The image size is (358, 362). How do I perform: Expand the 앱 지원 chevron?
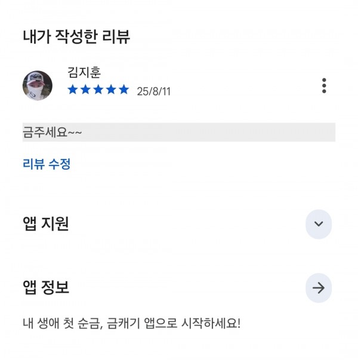click(319, 224)
